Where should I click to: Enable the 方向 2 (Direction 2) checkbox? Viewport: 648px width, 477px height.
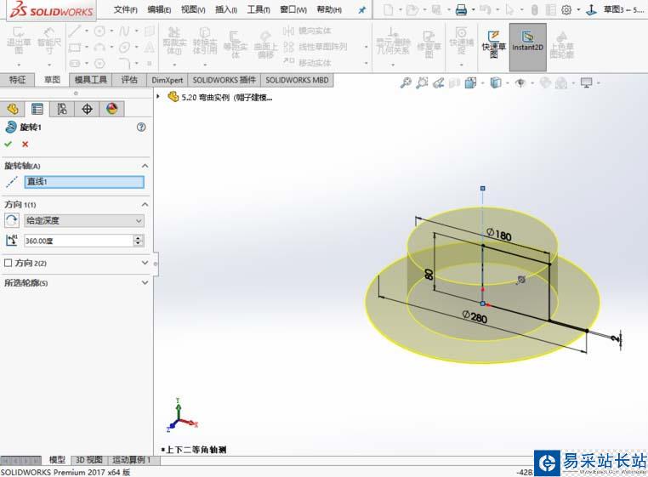(x=9, y=263)
